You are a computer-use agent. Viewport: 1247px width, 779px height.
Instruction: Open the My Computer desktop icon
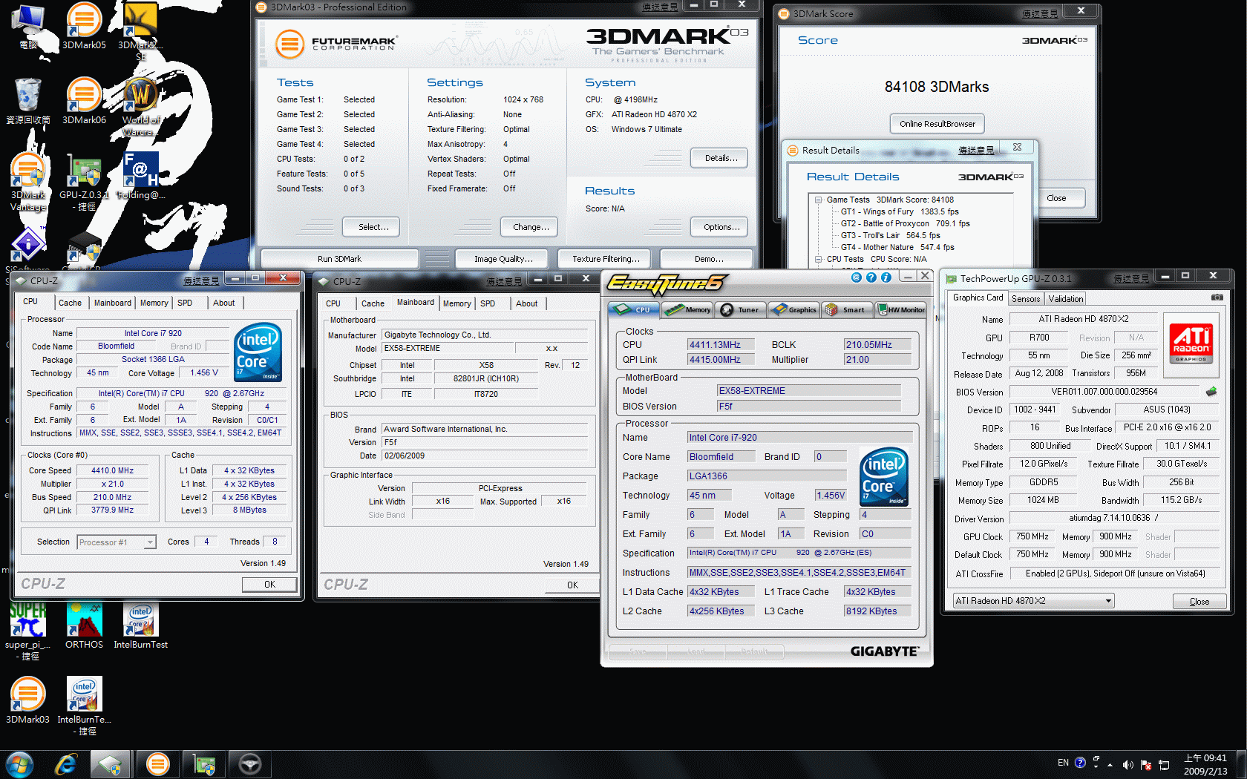28,27
